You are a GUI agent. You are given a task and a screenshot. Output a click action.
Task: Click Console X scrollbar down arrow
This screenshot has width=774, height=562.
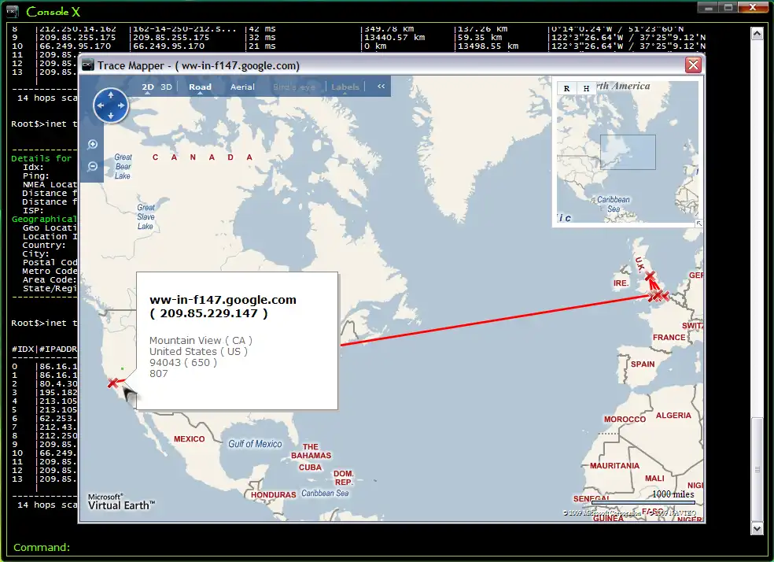[x=757, y=528]
